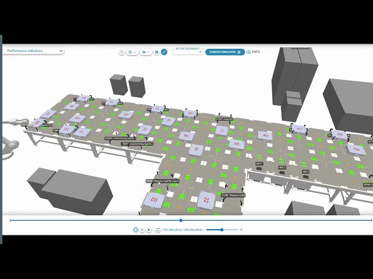Play the simulation
This screenshot has height=279, width=373.
coord(135,230)
